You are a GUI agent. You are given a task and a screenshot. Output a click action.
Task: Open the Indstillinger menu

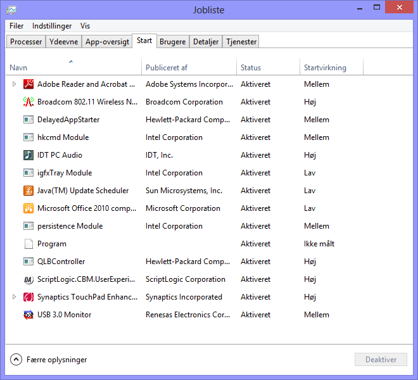(52, 26)
